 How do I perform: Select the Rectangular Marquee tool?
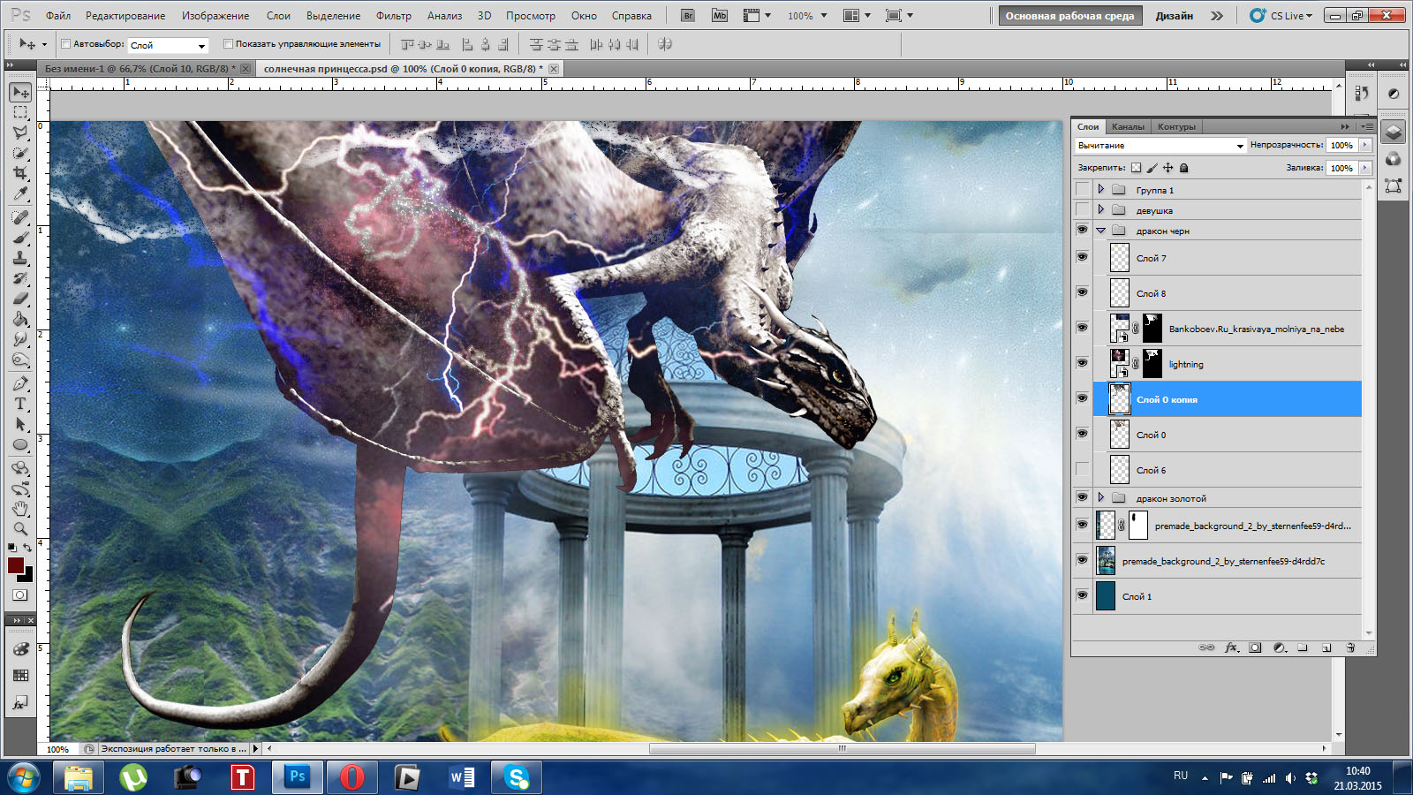point(20,113)
